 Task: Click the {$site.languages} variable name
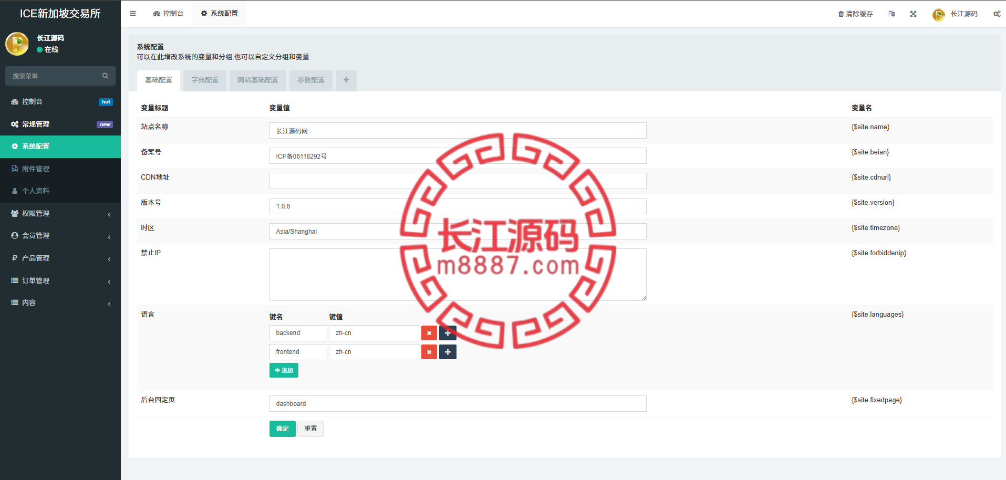point(878,315)
